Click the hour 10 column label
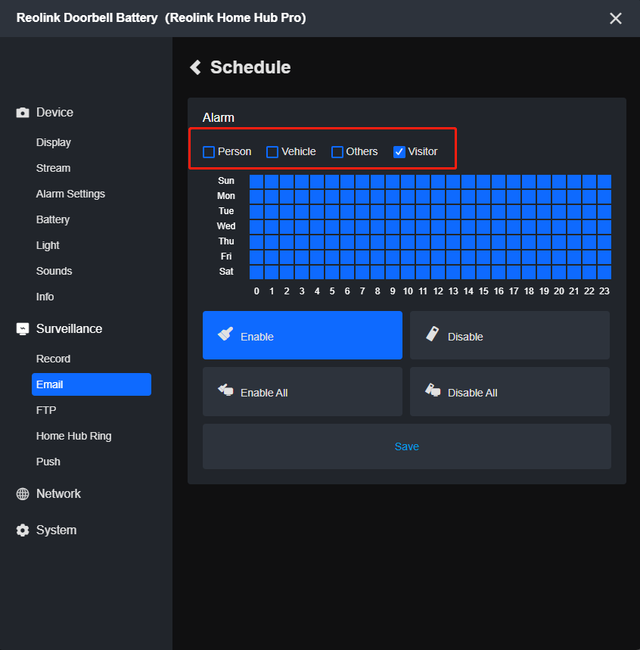The height and width of the screenshot is (650, 640). pyautogui.click(x=408, y=291)
